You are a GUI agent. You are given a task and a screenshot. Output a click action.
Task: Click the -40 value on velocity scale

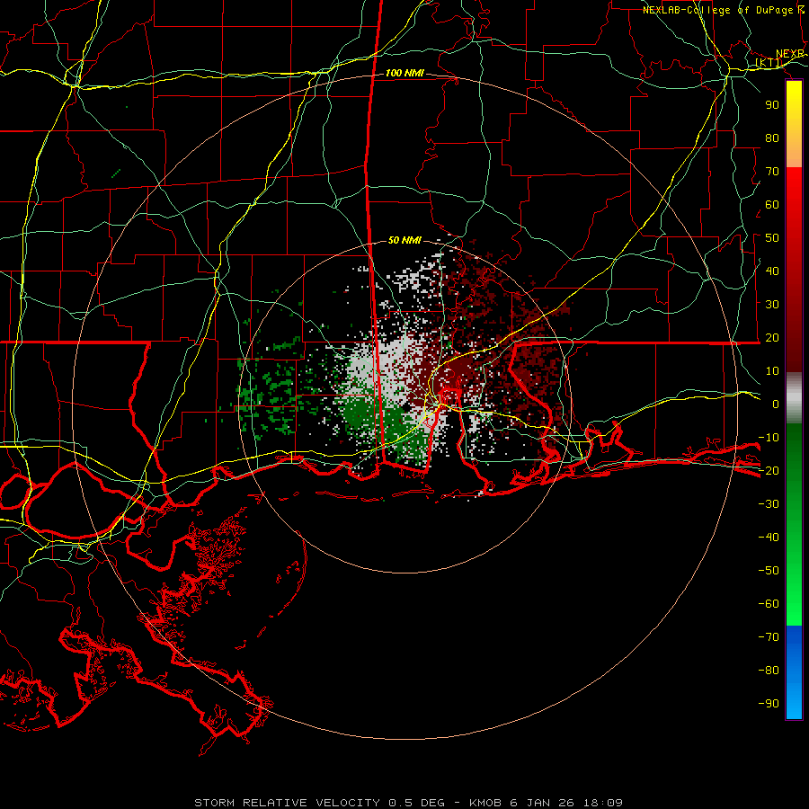pos(769,538)
